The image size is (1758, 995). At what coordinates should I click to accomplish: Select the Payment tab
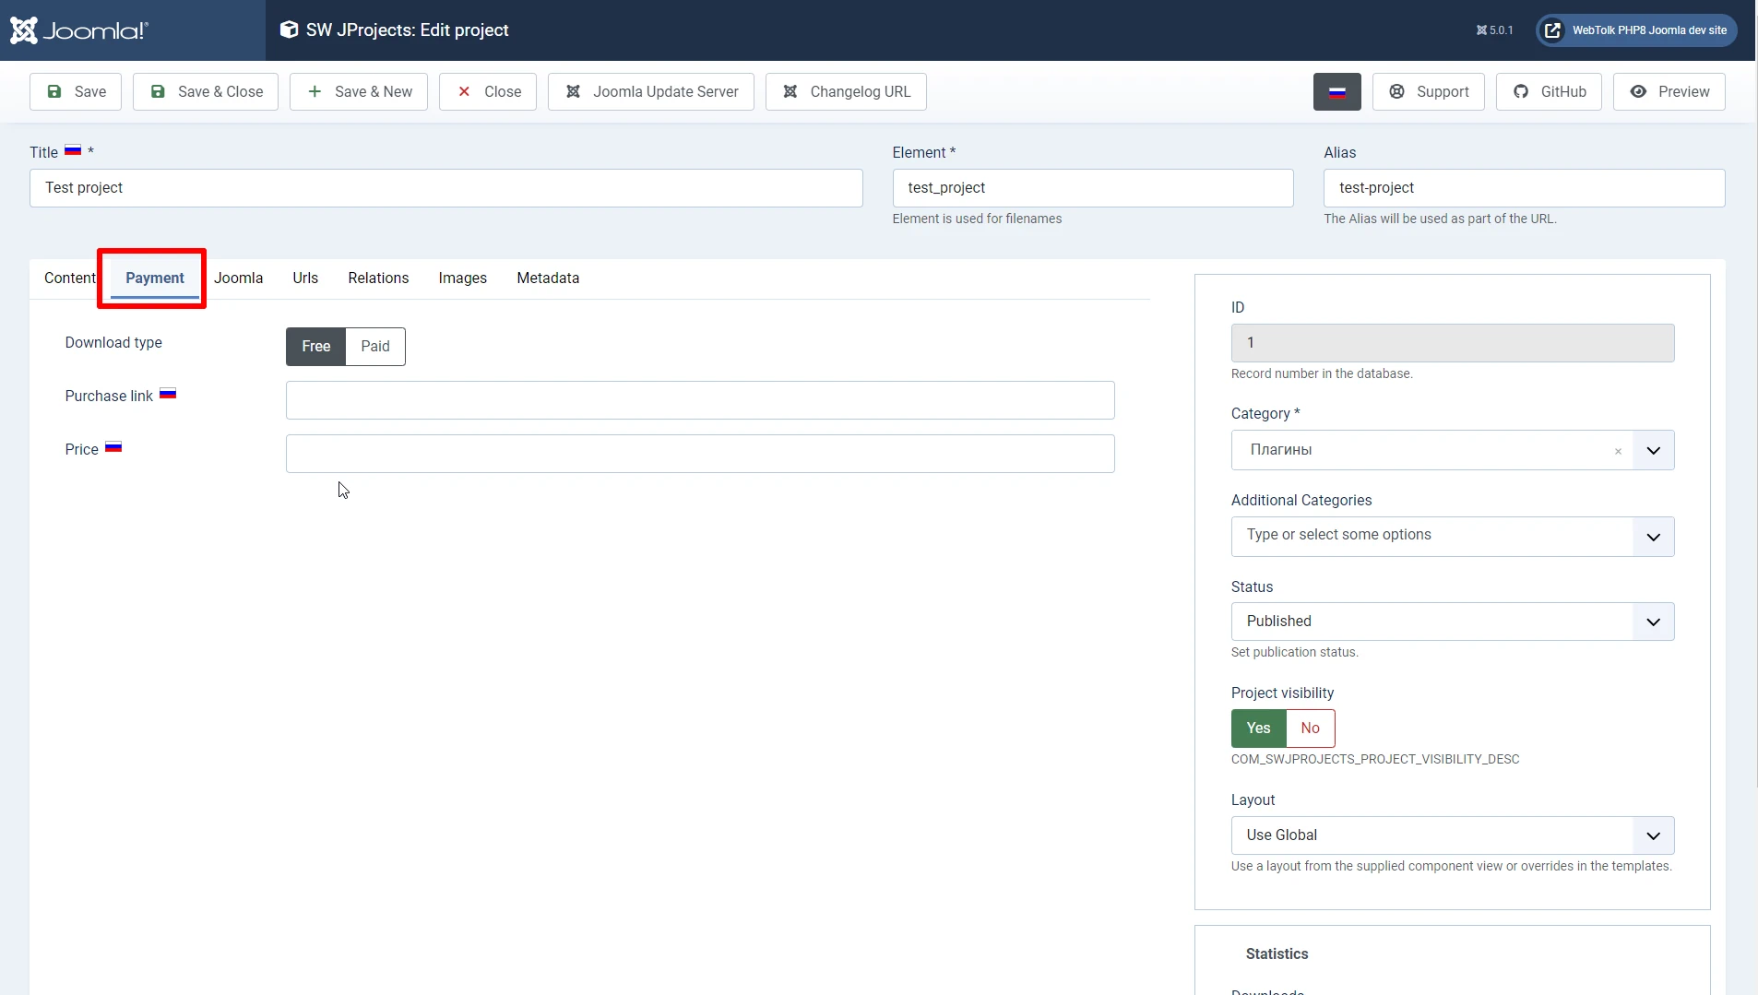tap(155, 278)
